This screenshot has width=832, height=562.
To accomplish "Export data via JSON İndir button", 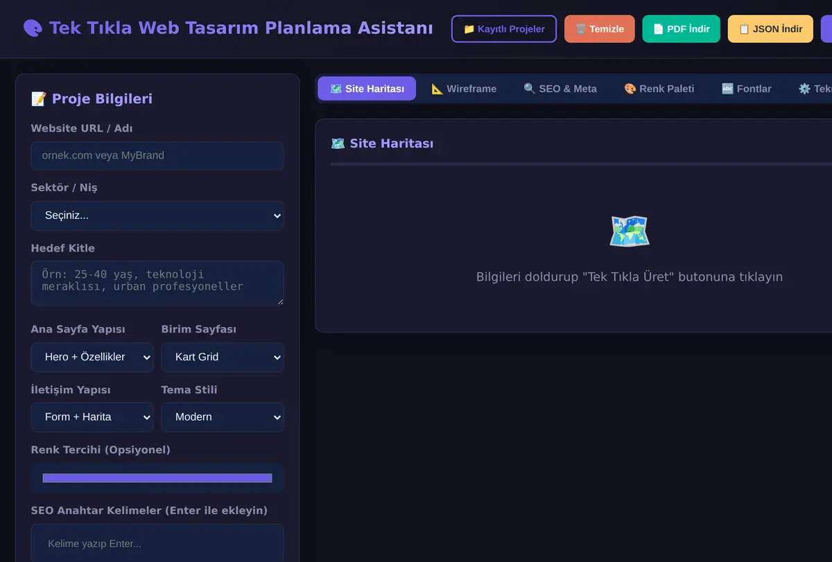I will click(770, 29).
